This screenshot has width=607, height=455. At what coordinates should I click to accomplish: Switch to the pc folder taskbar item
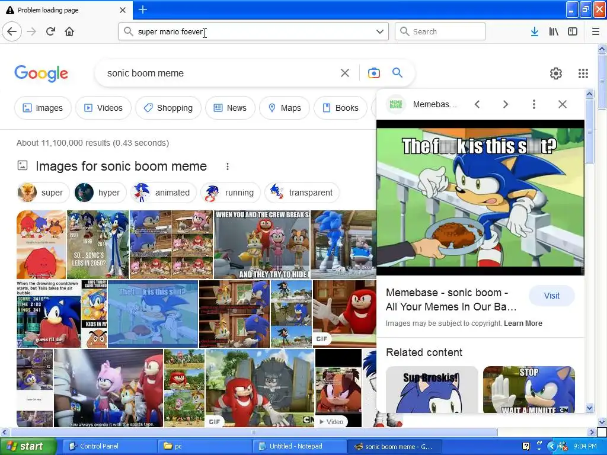point(205,446)
